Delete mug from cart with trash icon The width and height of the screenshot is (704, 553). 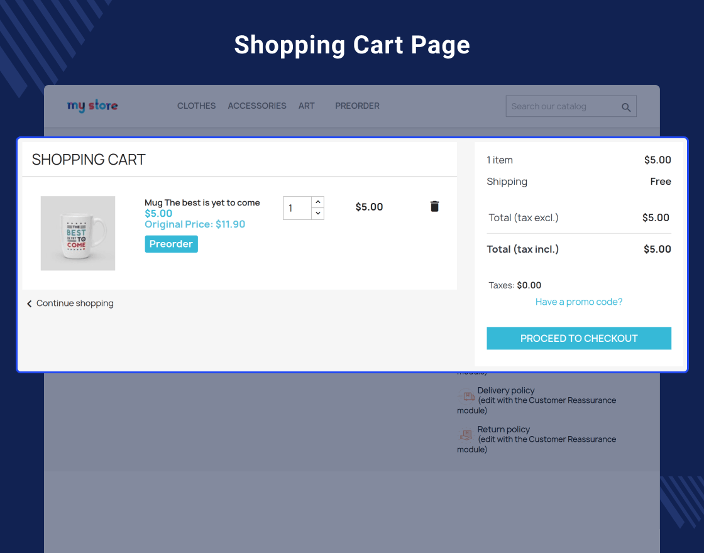434,206
